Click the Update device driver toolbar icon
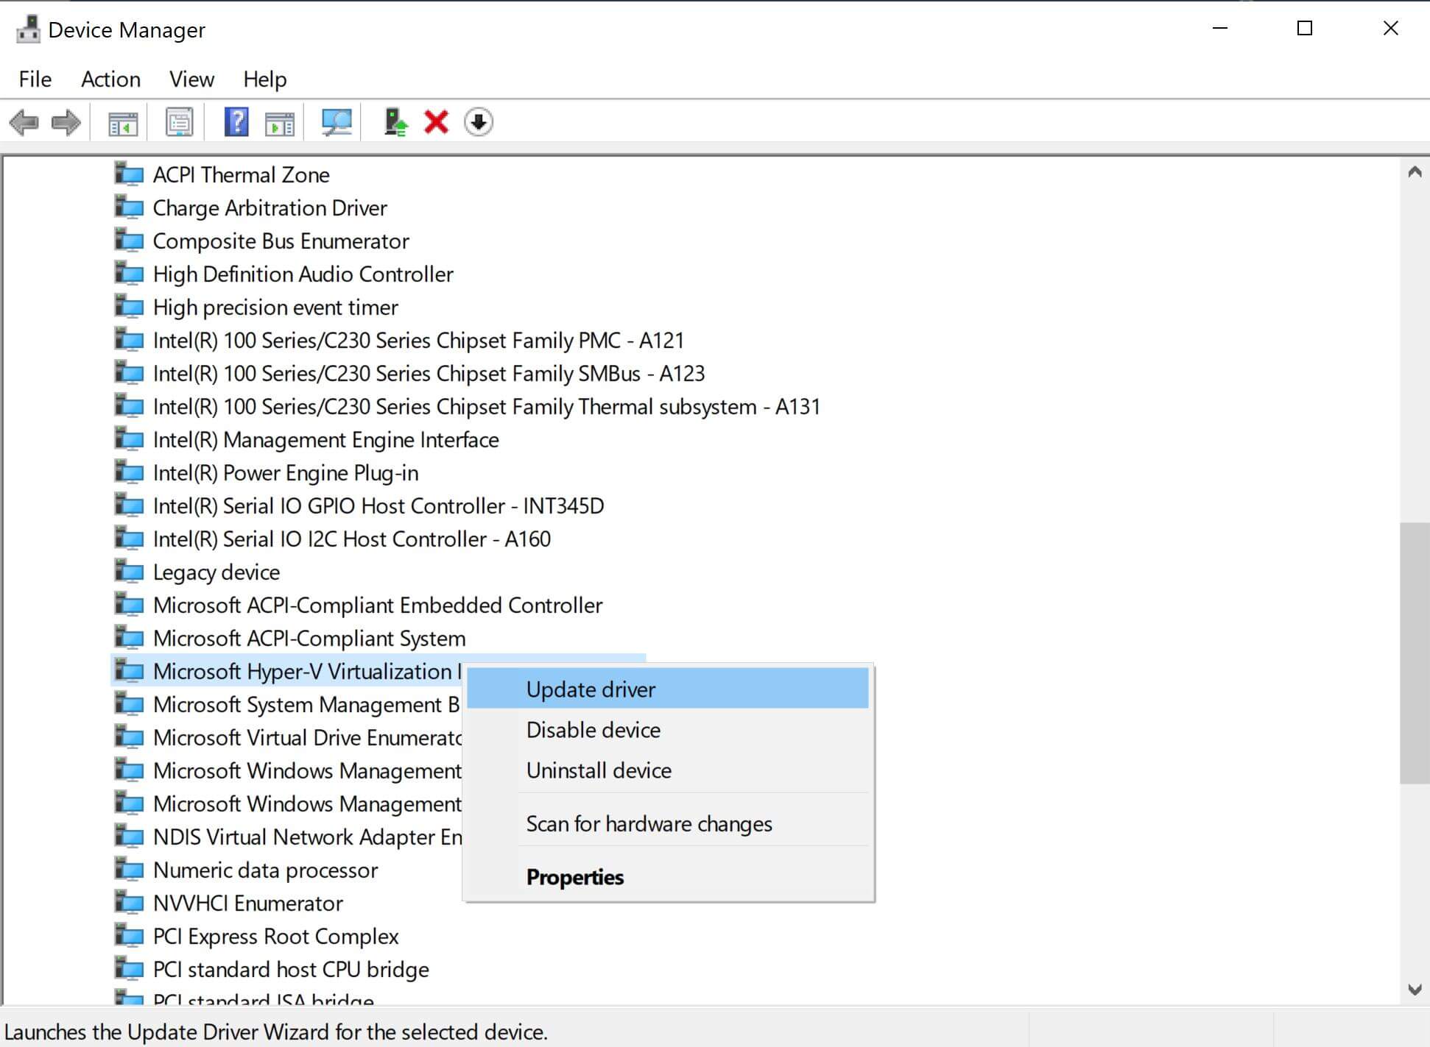Image resolution: width=1430 pixels, height=1047 pixels. click(x=395, y=122)
